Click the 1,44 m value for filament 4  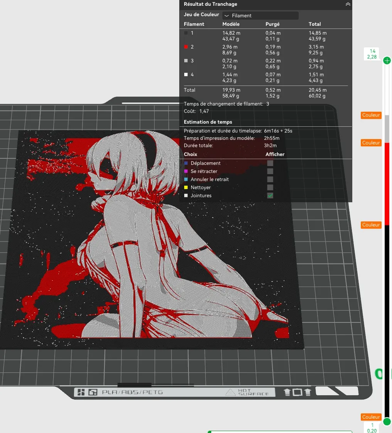230,75
